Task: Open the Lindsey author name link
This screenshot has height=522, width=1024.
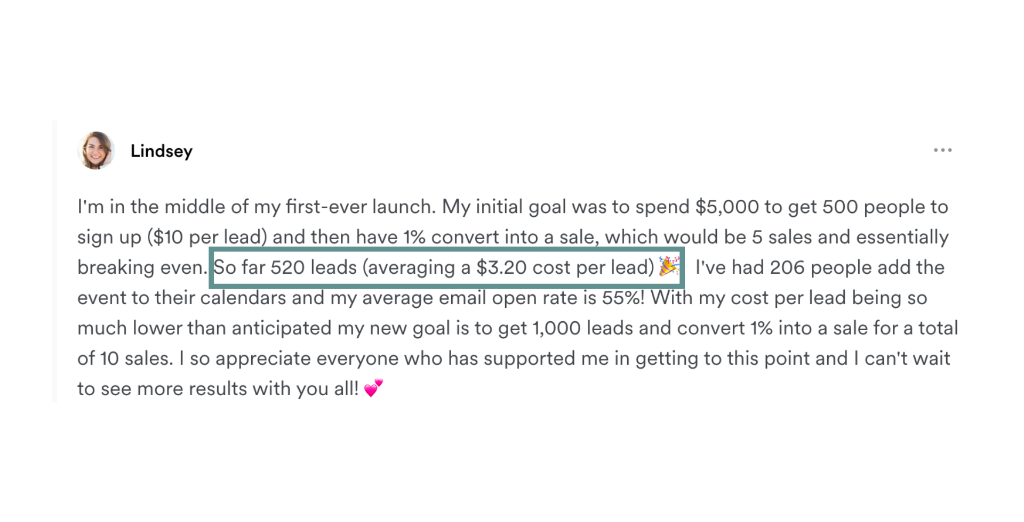Action: tap(162, 151)
